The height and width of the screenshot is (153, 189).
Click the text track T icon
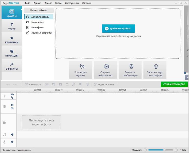click(4, 96)
